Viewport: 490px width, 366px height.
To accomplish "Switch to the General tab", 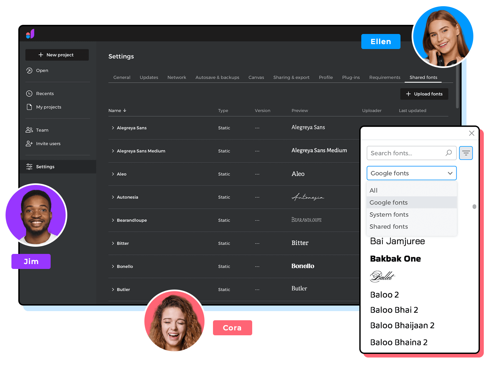I will tap(122, 77).
